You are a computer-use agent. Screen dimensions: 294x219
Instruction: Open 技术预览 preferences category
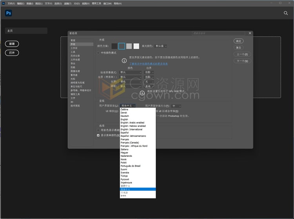pos(82,106)
